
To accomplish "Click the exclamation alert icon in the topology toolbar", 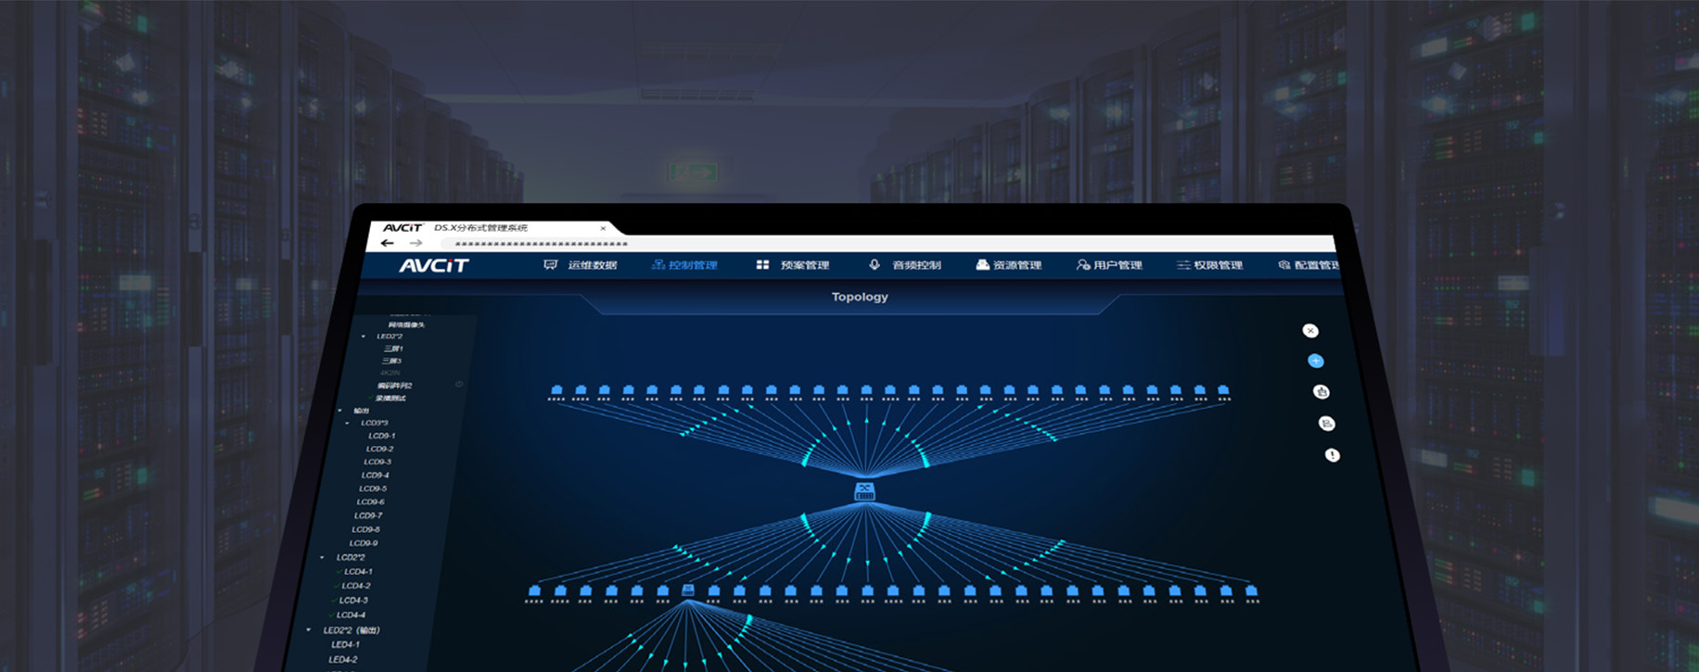I will (x=1333, y=455).
